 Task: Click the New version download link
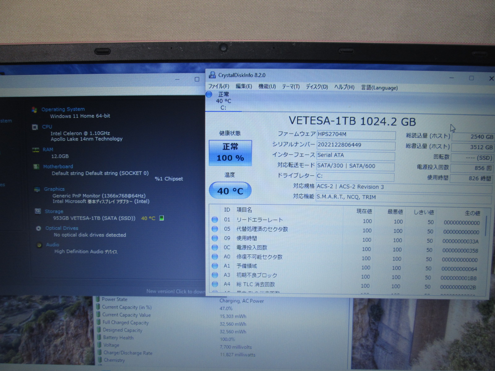175,291
